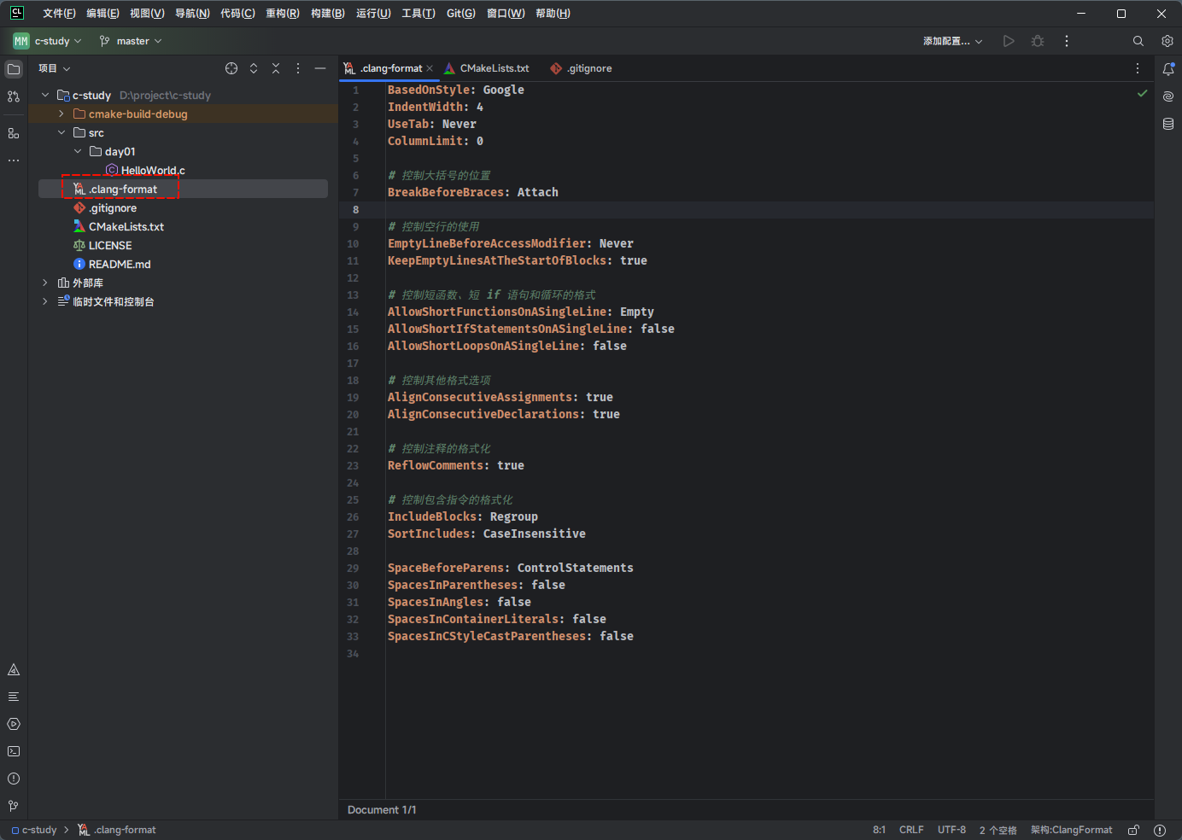Open the Terminal tool window
The image size is (1182, 840).
click(x=14, y=751)
